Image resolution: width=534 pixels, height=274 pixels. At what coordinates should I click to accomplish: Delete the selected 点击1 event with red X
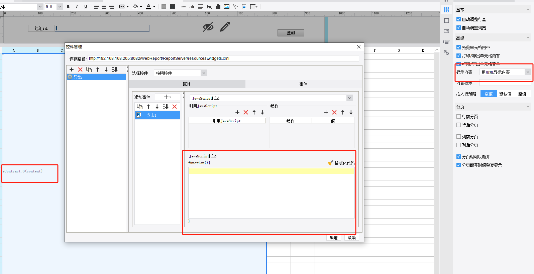coord(175,107)
